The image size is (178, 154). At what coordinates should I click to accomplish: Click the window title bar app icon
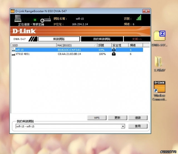(x=12, y=11)
